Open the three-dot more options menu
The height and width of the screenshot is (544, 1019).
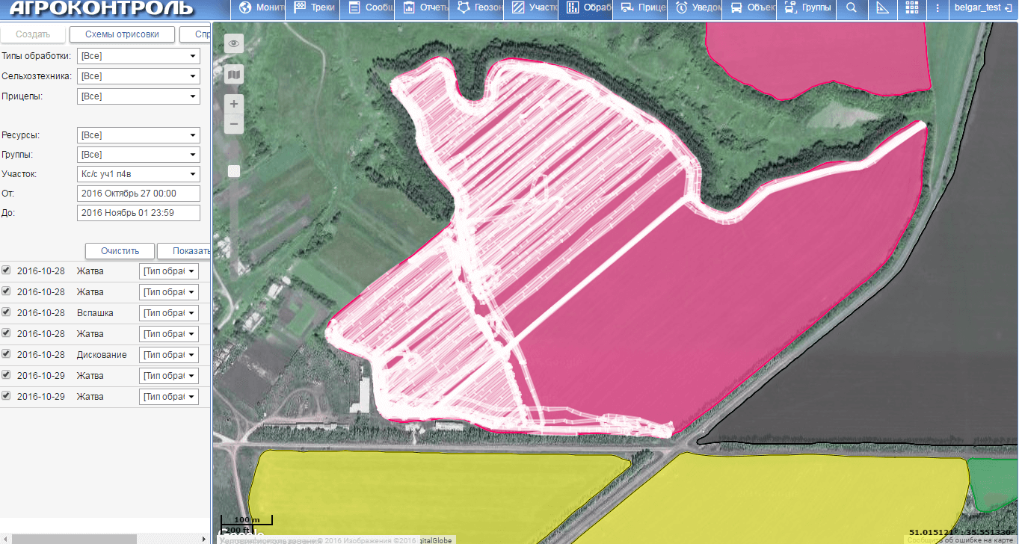pyautogui.click(x=938, y=8)
